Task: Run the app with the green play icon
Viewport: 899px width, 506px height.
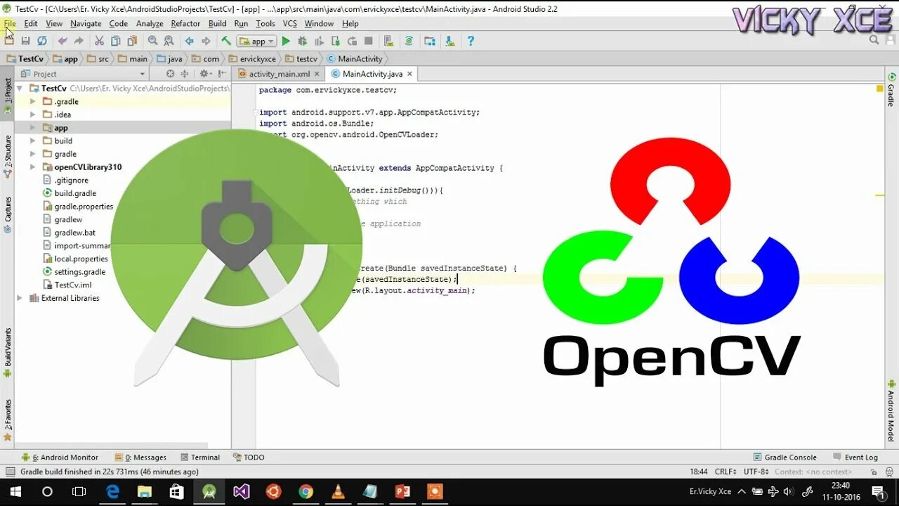Action: 286,41
